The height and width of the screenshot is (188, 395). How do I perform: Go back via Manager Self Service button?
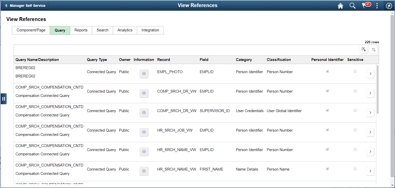click(x=25, y=5)
